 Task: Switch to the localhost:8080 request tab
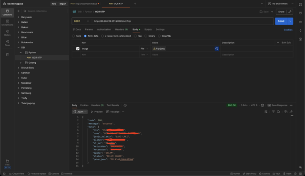click(85, 4)
